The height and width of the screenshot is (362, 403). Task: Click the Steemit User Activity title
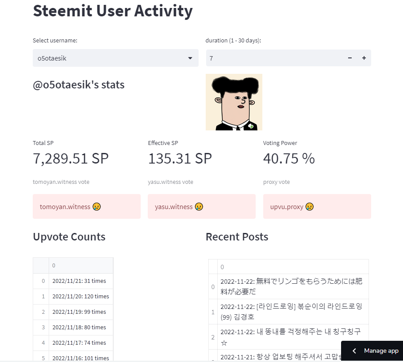tap(113, 11)
